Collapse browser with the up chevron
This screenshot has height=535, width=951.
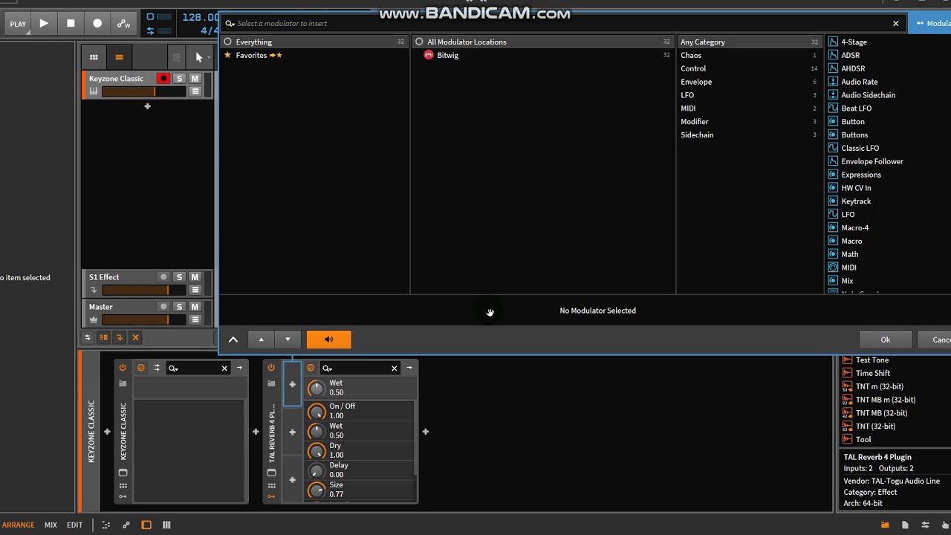point(233,340)
